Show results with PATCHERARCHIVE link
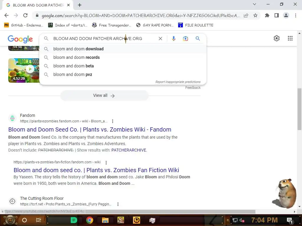Screen dimensions: 302x226 [129, 150]
